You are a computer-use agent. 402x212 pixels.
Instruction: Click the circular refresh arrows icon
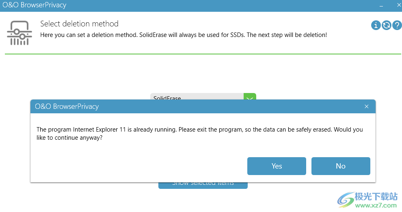387,25
